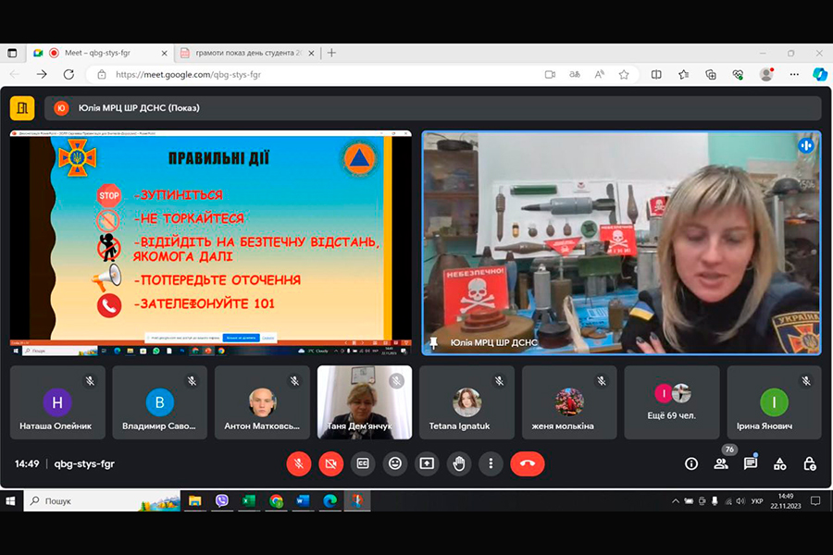Open notification center icon
The height and width of the screenshot is (555, 833).
[815, 500]
